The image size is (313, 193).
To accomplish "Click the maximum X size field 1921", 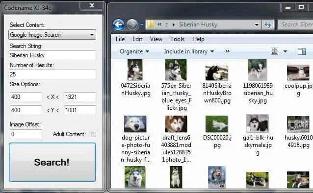I will point(80,97).
